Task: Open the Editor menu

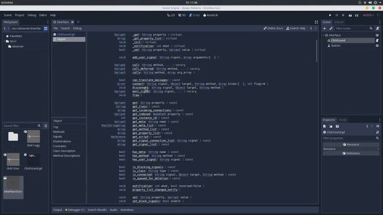Action: [x=43, y=15]
